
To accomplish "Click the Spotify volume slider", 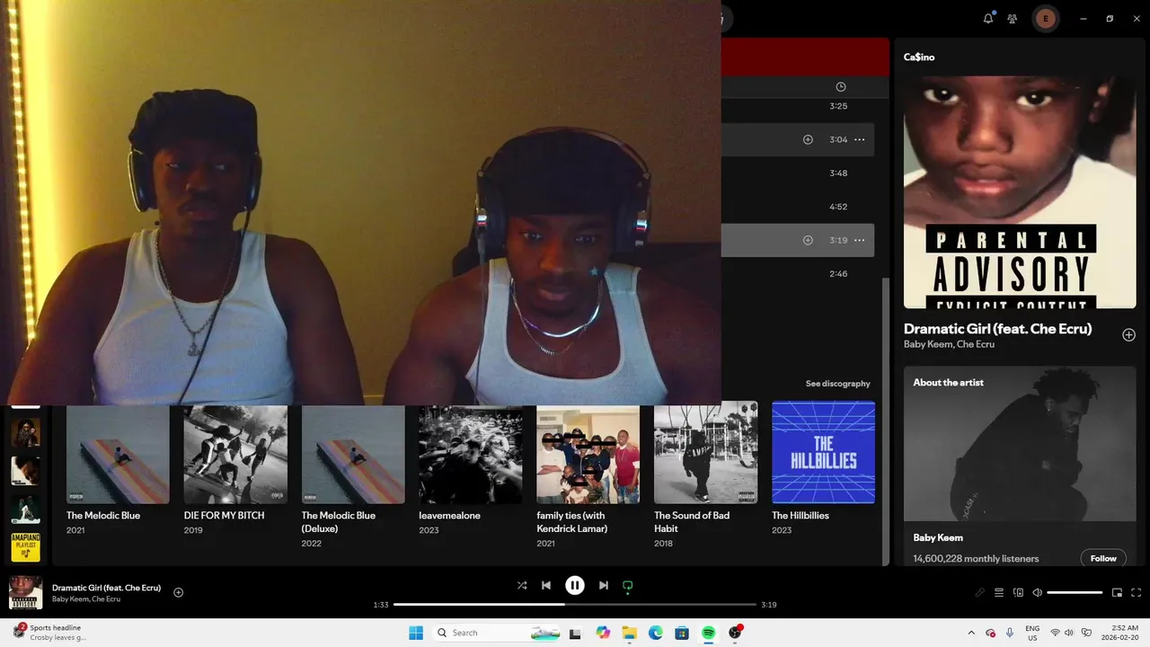I will (1075, 592).
